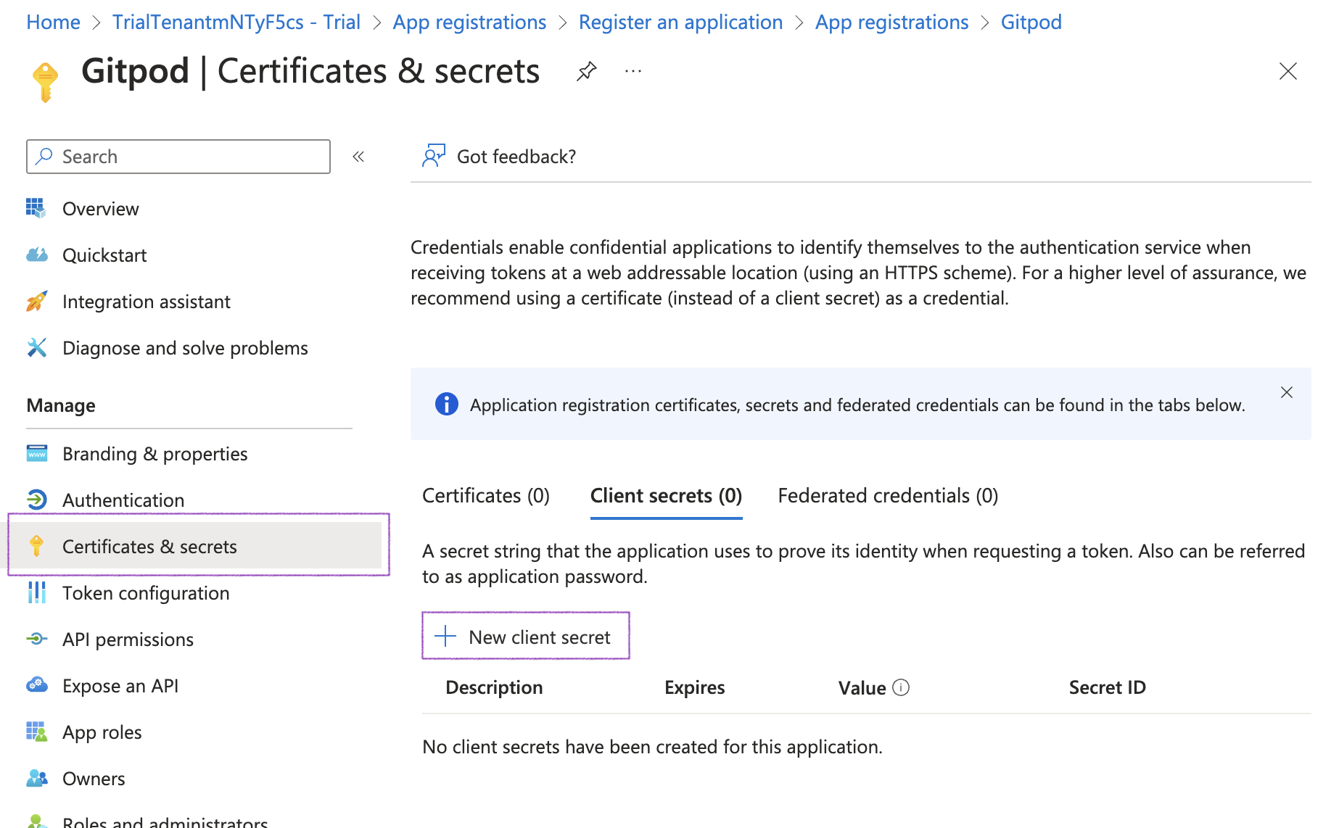Click the Diagnose and solve problems tools icon
Image resolution: width=1339 pixels, height=828 pixels.
point(36,348)
